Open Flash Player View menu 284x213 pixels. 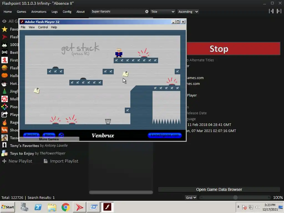pyautogui.click(x=32, y=27)
